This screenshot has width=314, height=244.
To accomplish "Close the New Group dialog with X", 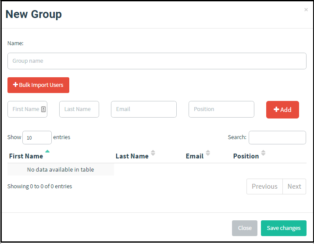I will pos(306,10).
